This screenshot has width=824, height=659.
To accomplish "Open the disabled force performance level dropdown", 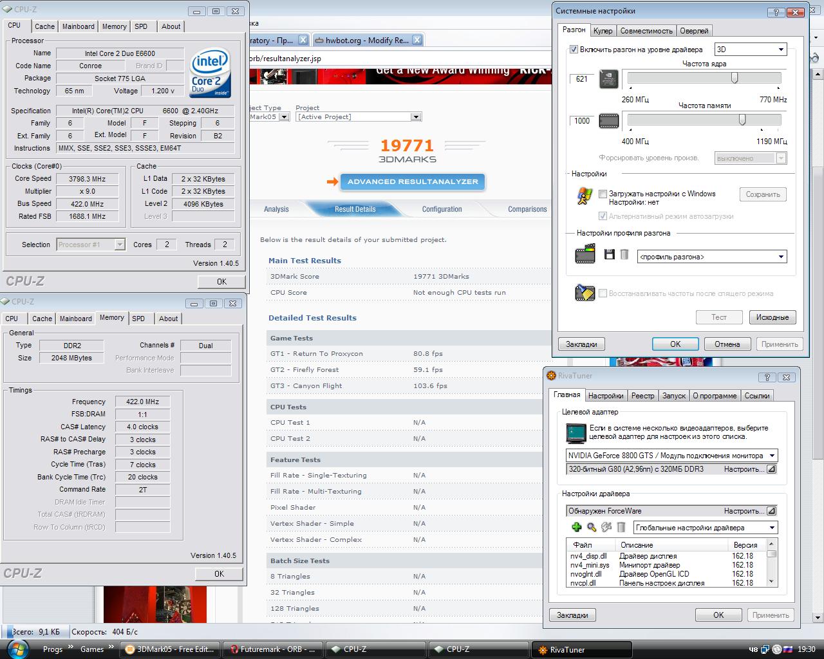I will click(x=751, y=158).
